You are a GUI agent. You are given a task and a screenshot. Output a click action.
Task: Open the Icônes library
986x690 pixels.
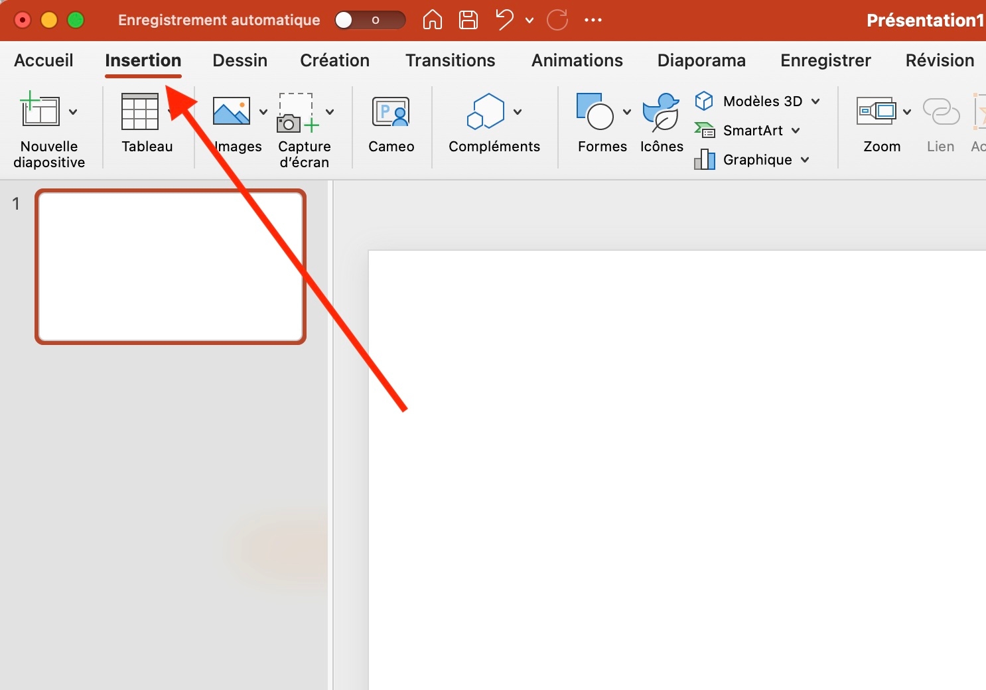click(x=661, y=111)
